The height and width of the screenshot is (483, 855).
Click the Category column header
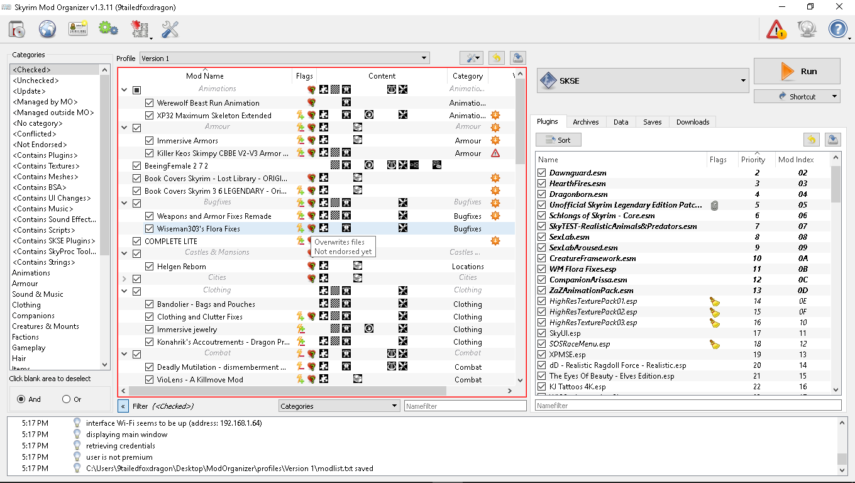click(x=468, y=75)
